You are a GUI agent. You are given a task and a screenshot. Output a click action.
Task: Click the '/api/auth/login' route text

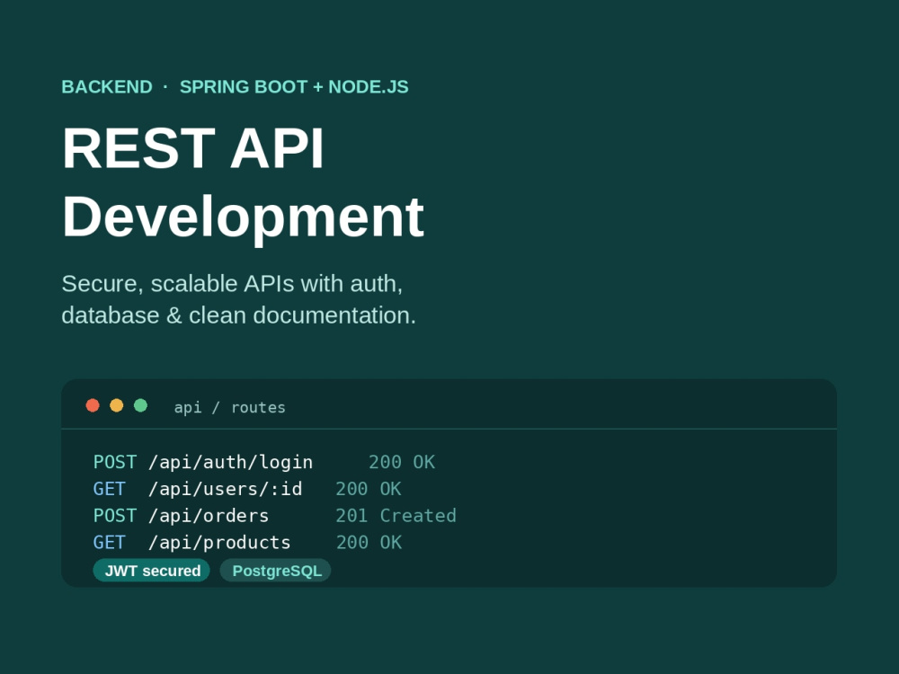click(x=230, y=462)
